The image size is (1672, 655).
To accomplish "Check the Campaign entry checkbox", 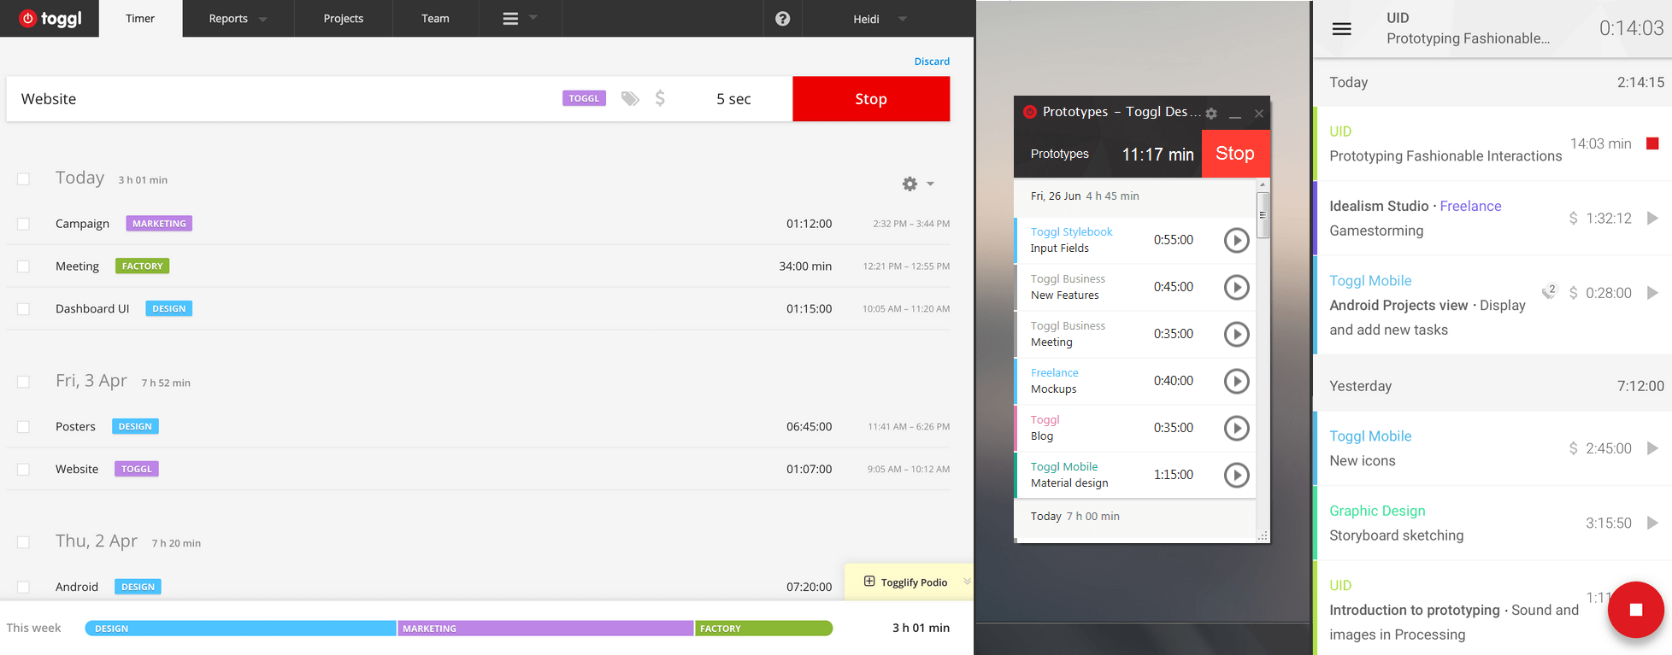I will (23, 224).
